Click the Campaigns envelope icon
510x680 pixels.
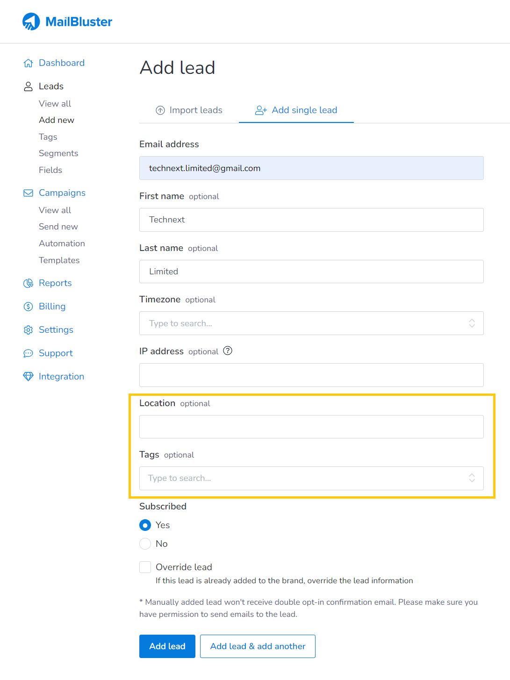pyautogui.click(x=29, y=193)
